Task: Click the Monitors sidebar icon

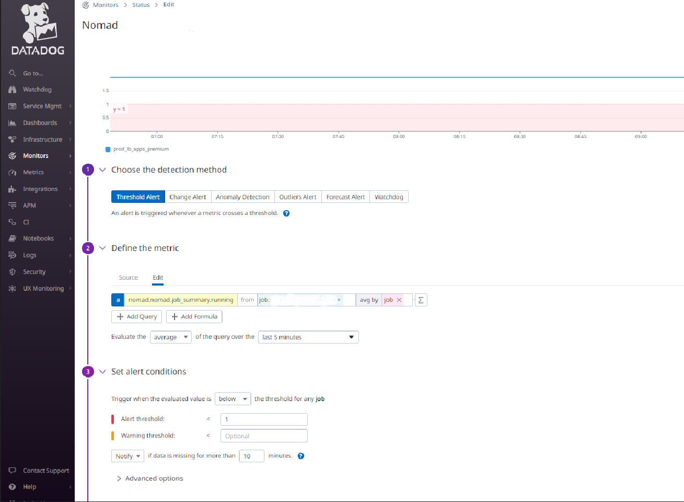Action: pos(12,156)
